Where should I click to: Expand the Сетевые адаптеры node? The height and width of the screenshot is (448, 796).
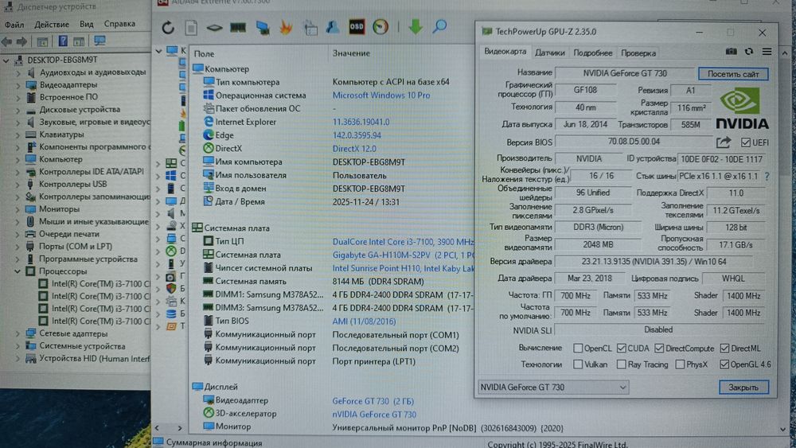(18, 334)
